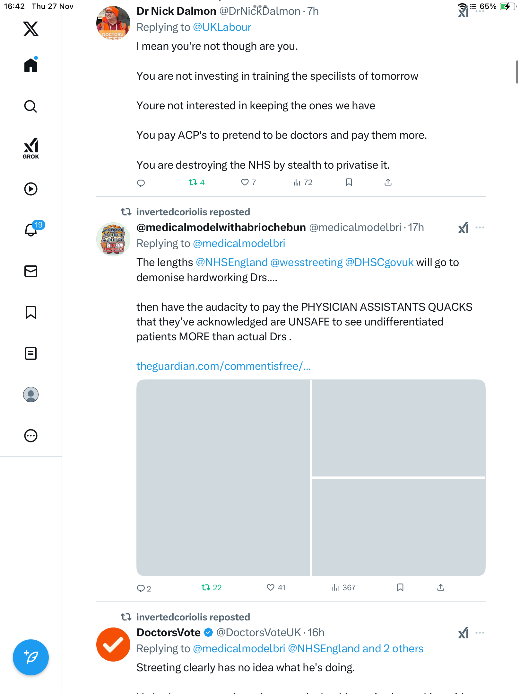The width and height of the screenshot is (520, 694).
Task: Go to the Home timeline
Action: pos(31,65)
